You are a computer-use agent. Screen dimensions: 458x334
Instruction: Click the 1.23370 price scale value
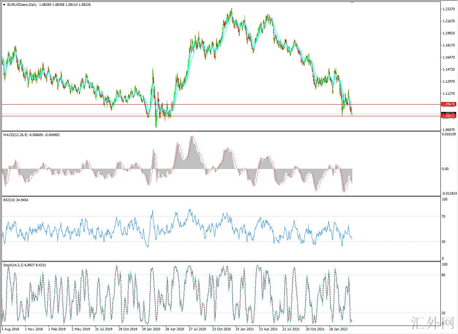point(448,9)
